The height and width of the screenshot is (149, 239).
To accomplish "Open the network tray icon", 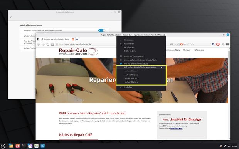I will [225, 146].
